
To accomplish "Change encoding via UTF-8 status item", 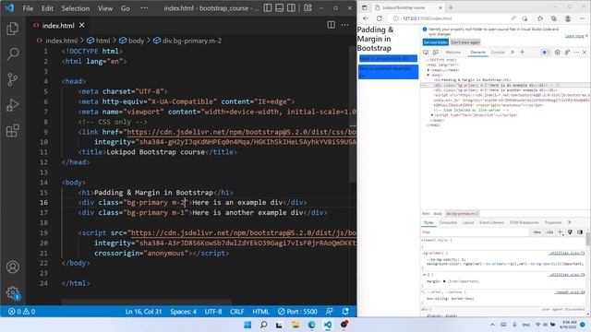I will click(x=213, y=312).
